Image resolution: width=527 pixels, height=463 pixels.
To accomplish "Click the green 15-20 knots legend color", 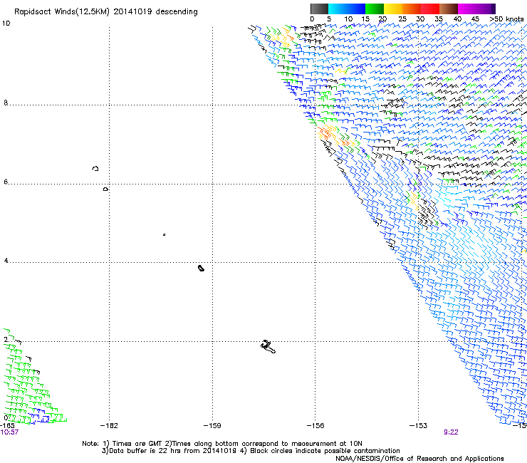I will [x=375, y=9].
